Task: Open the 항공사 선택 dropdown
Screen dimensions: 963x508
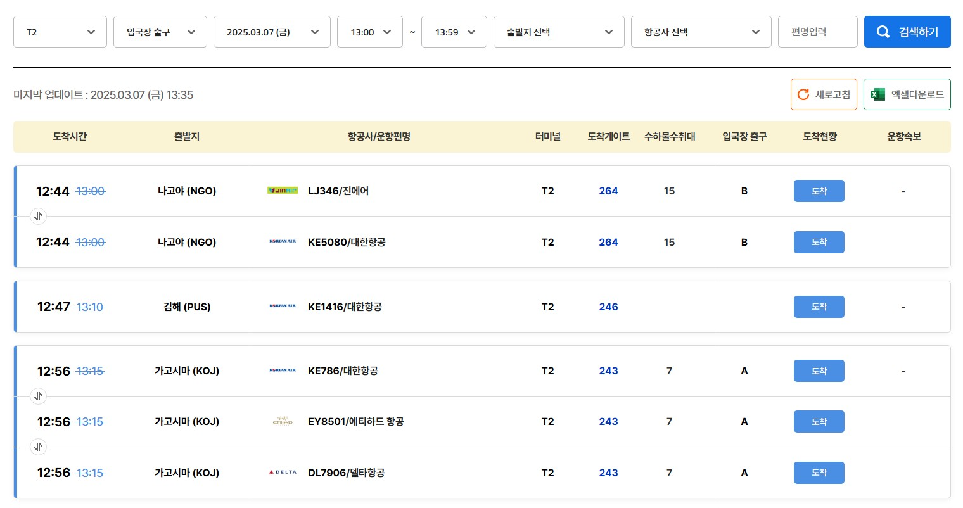Action: tap(701, 32)
